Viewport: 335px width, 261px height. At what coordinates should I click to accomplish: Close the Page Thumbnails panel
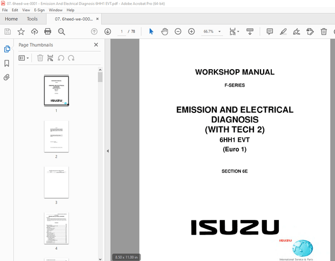pyautogui.click(x=96, y=45)
